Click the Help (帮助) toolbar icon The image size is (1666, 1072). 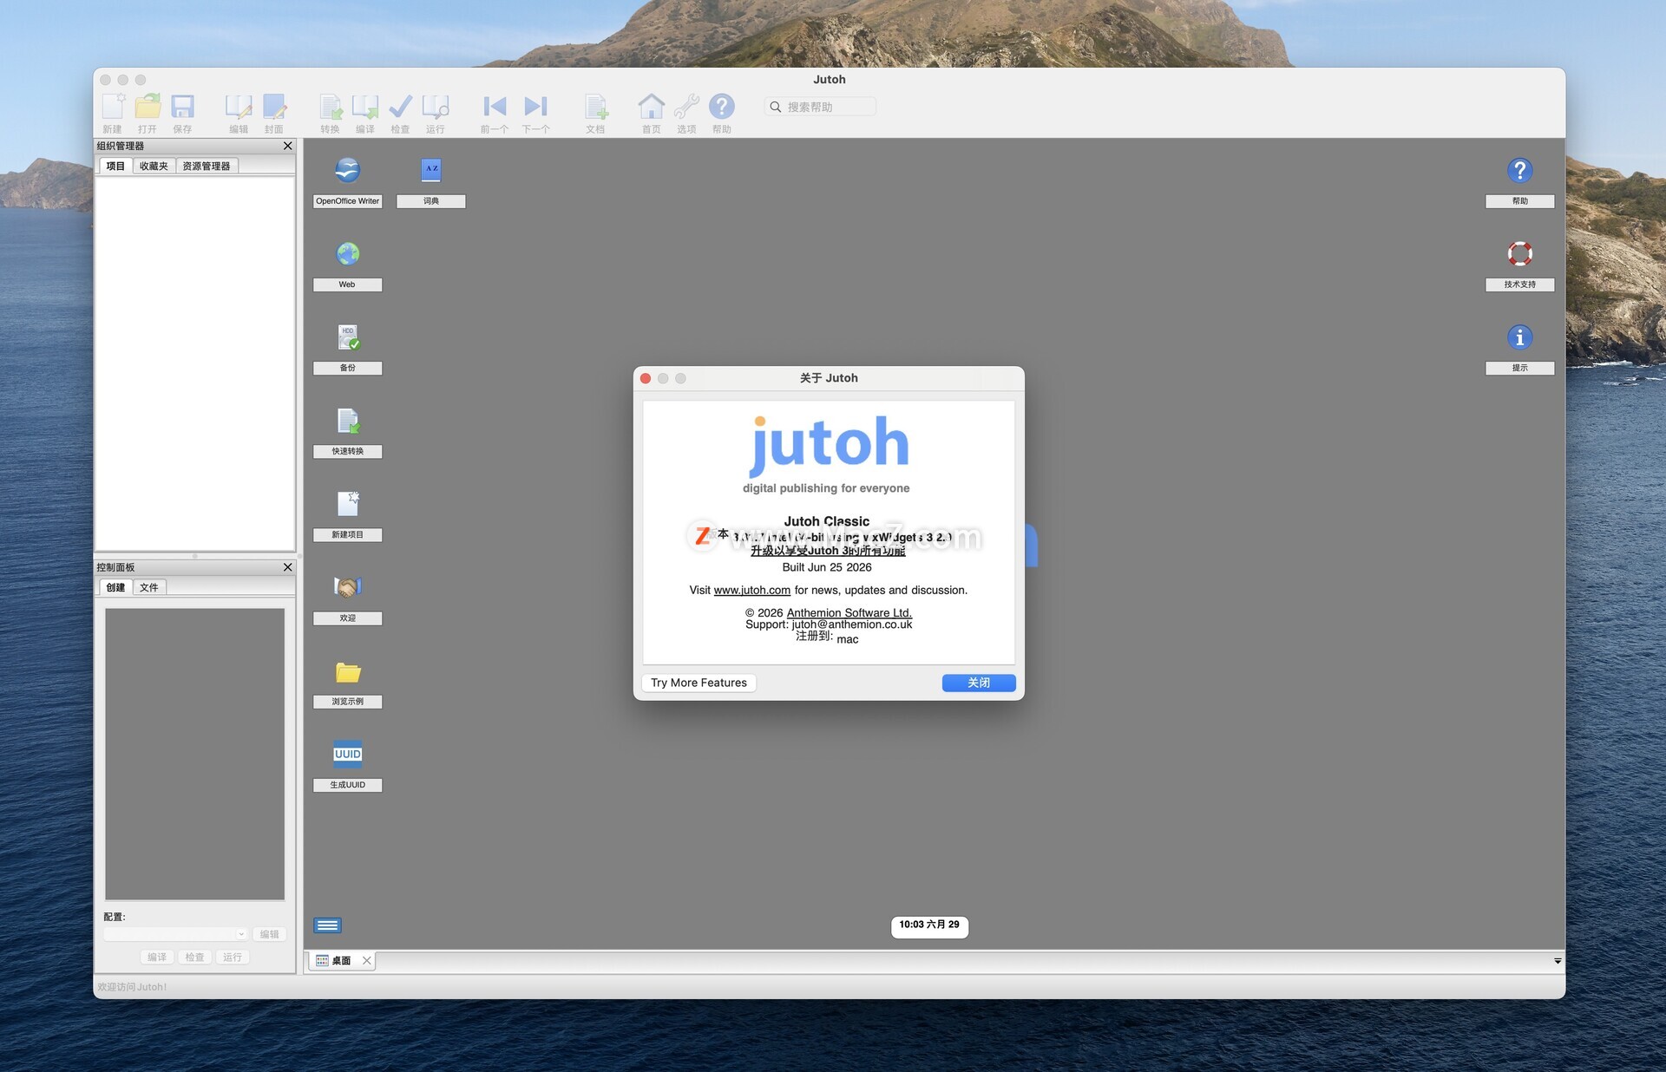(722, 107)
